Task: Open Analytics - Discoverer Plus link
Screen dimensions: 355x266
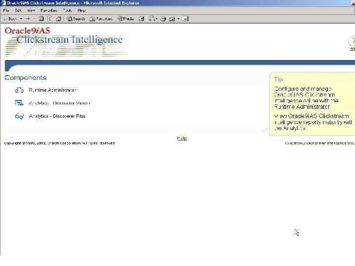Action: coord(57,116)
